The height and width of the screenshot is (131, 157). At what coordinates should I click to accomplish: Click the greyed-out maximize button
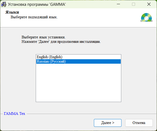(x=134, y=4)
